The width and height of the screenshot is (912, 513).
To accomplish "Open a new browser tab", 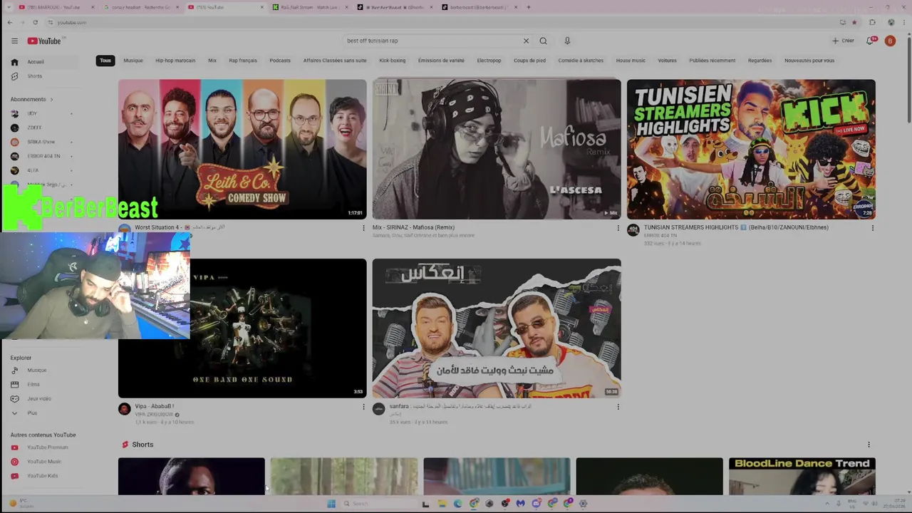I will click(528, 7).
